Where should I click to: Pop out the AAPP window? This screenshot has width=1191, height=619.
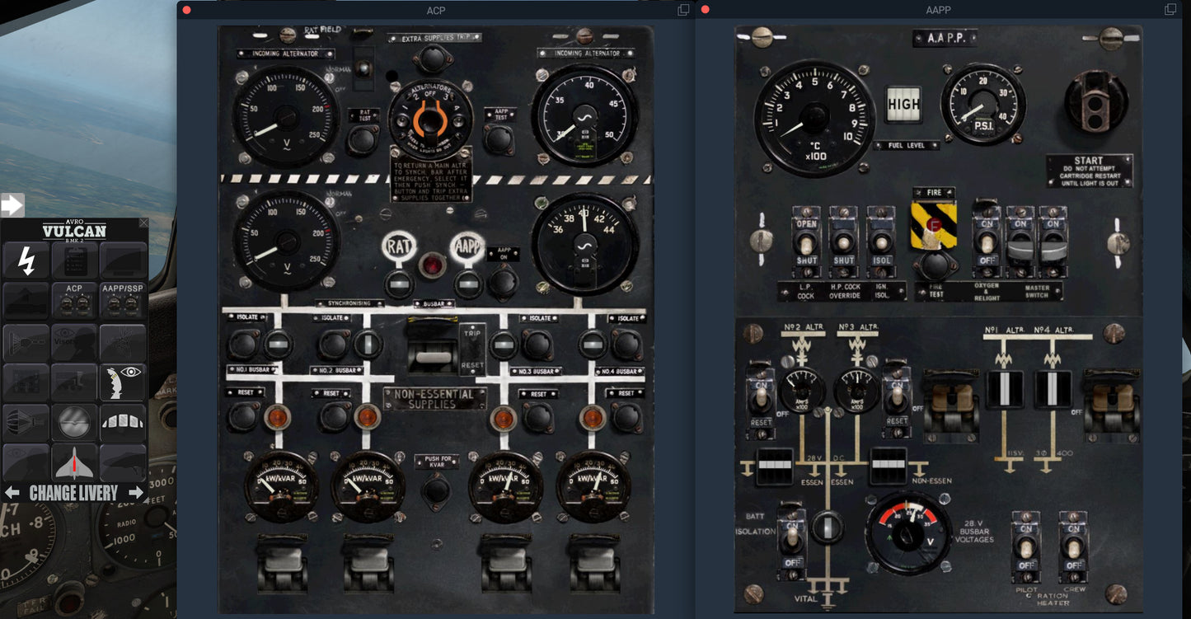1170,10
